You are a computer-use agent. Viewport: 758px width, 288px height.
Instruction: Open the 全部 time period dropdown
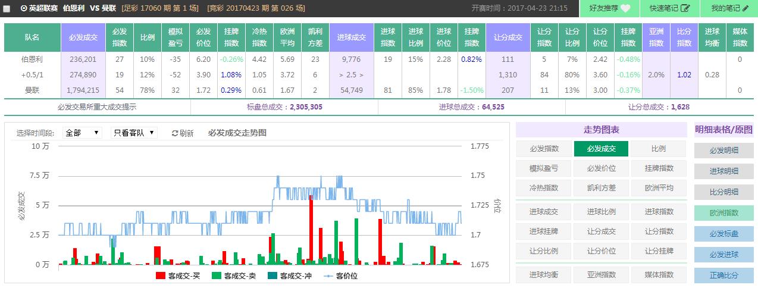coord(82,133)
